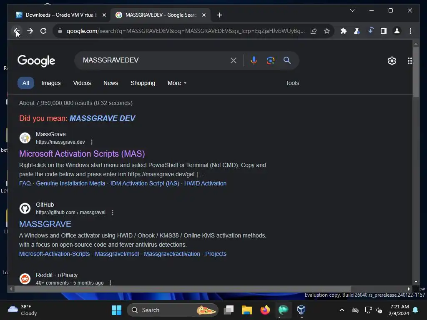Viewport: 427px width, 320px height.
Task: Open the Projects sitelink
Action: pos(216,254)
